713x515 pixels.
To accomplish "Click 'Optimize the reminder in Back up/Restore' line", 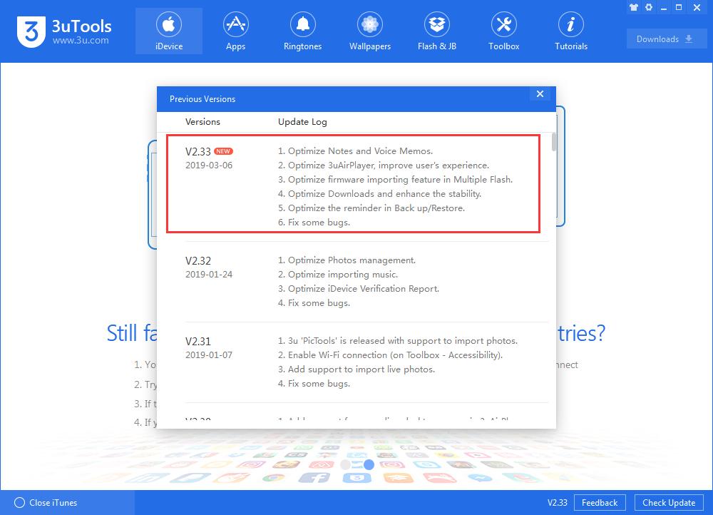I will 371,208.
